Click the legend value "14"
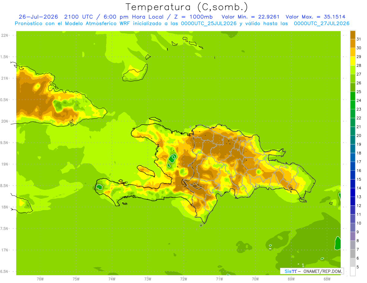This screenshot has height=283, width=367. point(359,188)
